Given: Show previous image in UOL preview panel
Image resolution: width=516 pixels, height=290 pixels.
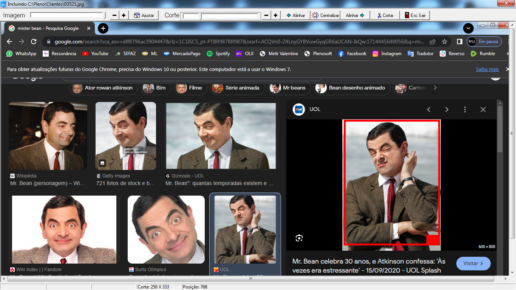Looking at the screenshot, I should pos(429,110).
